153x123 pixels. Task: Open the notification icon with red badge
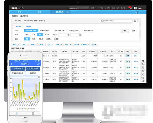coord(130,8)
